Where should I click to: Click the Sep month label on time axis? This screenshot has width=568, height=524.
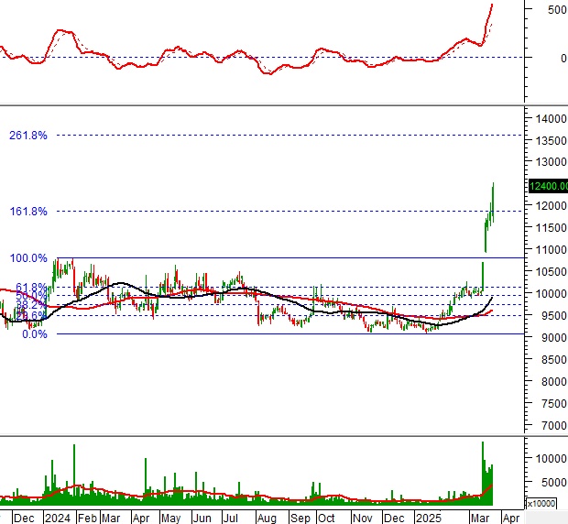click(x=300, y=519)
